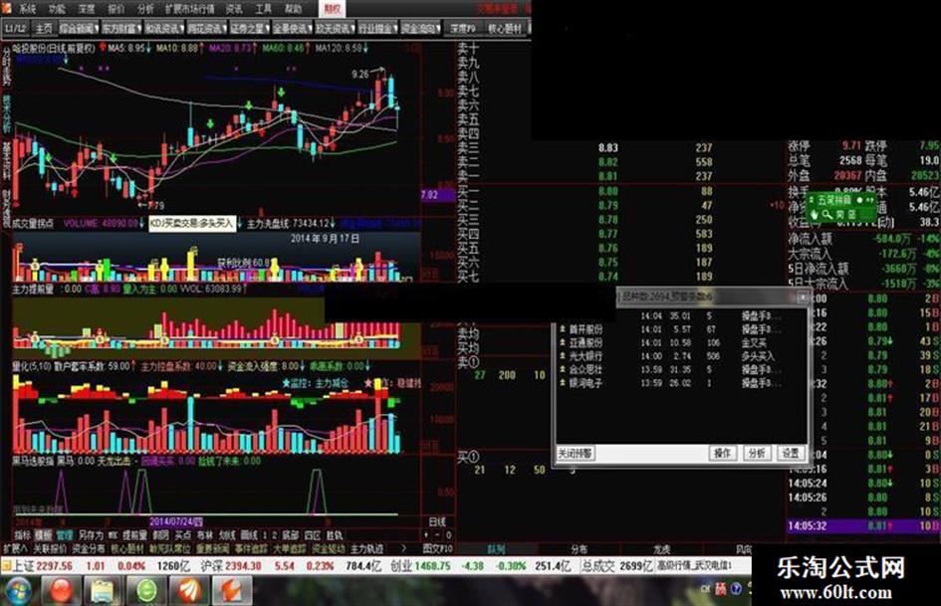Expand the 综合新闻 dropdown
Screen dimensions: 941x606
coord(79,28)
